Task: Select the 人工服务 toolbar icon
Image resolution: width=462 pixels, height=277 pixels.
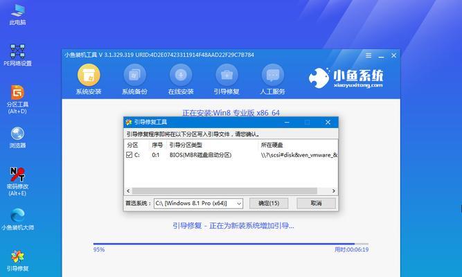Action: click(x=272, y=80)
